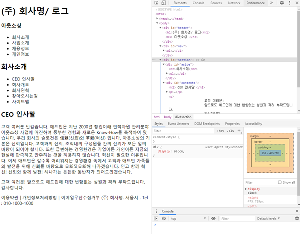302x234 pixels.
Task: Open the DevTools three-dot menu
Action: pos(289,3)
